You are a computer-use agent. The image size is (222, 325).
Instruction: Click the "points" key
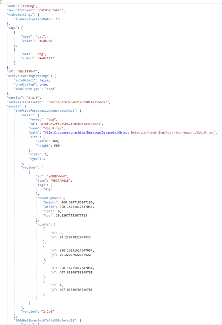pos(43,225)
